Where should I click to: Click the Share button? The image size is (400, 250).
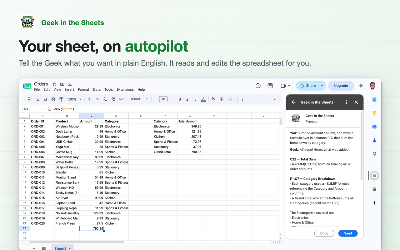click(x=307, y=86)
